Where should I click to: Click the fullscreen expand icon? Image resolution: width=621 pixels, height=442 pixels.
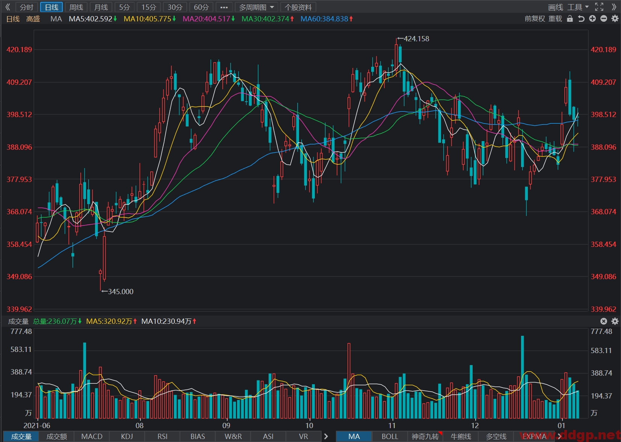pos(599,7)
